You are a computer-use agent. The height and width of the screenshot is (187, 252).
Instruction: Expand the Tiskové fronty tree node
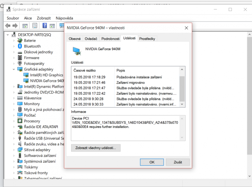pyautogui.click(x=14, y=173)
